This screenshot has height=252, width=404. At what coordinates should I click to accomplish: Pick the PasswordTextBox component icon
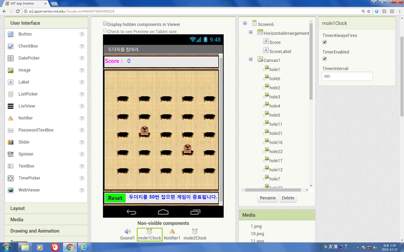pos(10,130)
